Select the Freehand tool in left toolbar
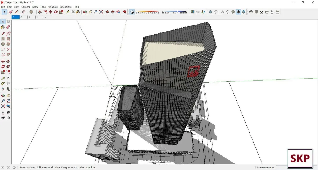318x170 pixels. coord(8,34)
